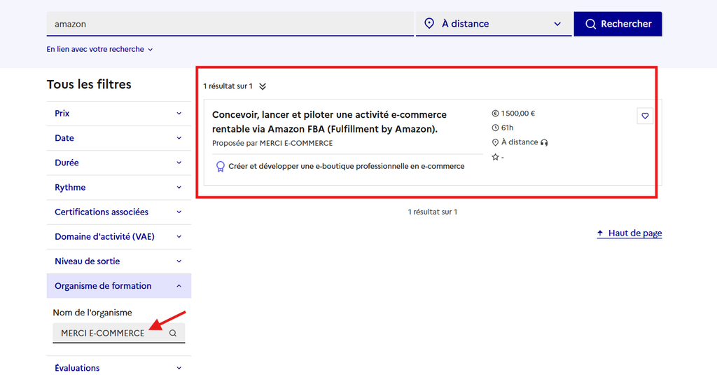Expand the Niveau de sortie filter
This screenshot has height=375, width=717.
click(119, 261)
